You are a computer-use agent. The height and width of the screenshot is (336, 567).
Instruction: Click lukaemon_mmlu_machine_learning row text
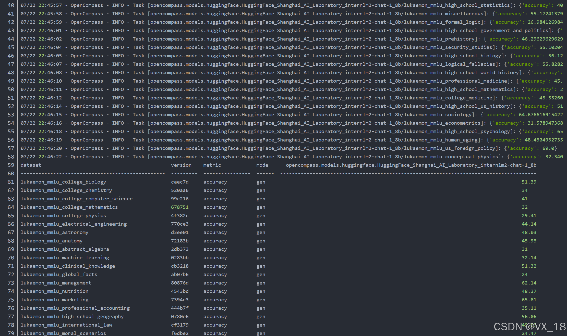coord(65,258)
